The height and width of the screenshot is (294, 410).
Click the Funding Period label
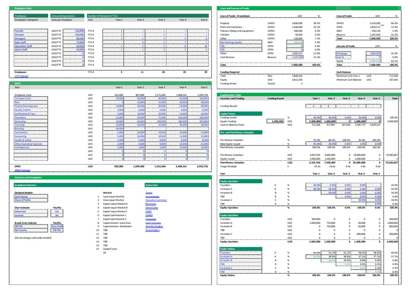228,83
